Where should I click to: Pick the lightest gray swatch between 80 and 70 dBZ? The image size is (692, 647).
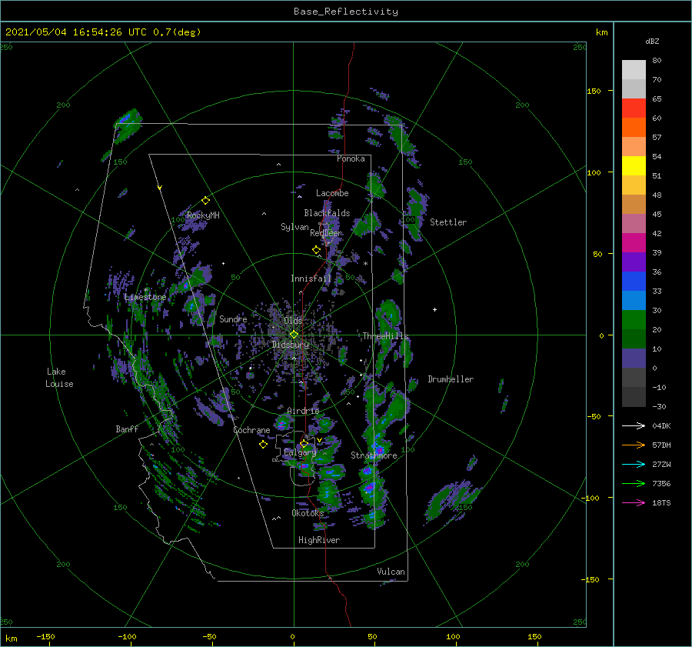pos(634,70)
